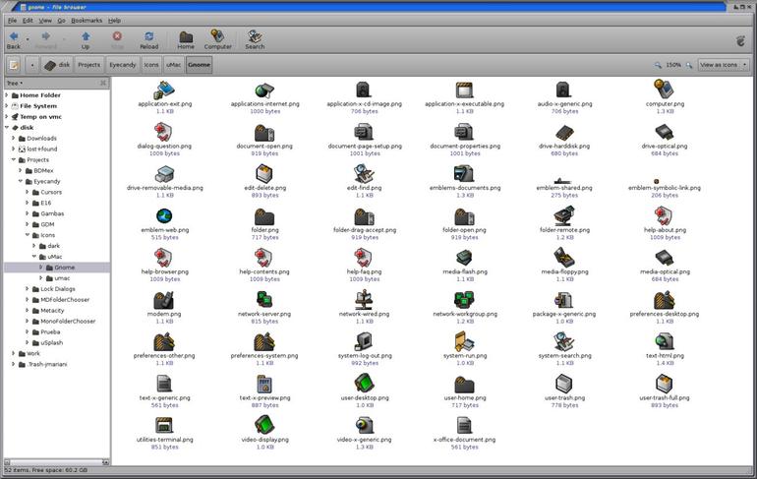Select utilities-terminal.png icon
This screenshot has width=757, height=479.
(164, 426)
